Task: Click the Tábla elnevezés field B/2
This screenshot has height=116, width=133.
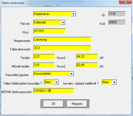Action: pyautogui.click(x=62, y=48)
